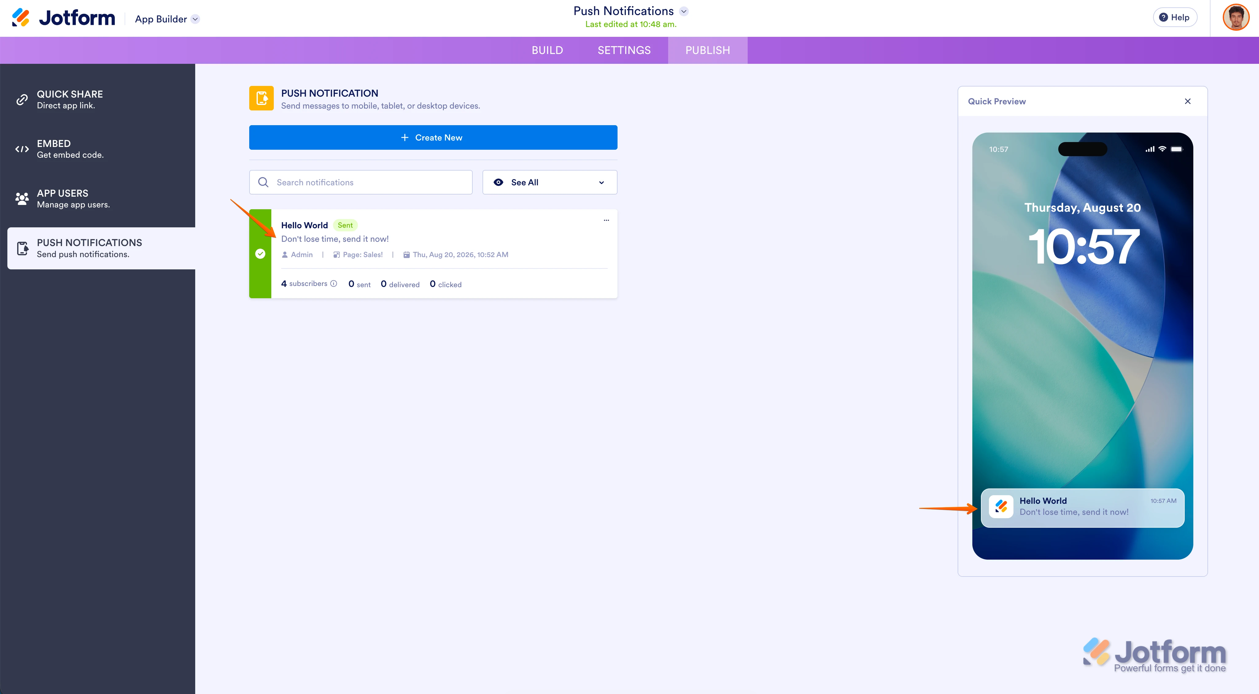Click the App Builder label
The width and height of the screenshot is (1259, 694).
coord(161,19)
